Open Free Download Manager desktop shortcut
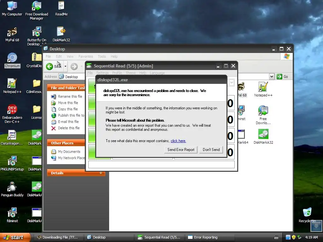The height and width of the screenshot is (242, 323). [37, 10]
